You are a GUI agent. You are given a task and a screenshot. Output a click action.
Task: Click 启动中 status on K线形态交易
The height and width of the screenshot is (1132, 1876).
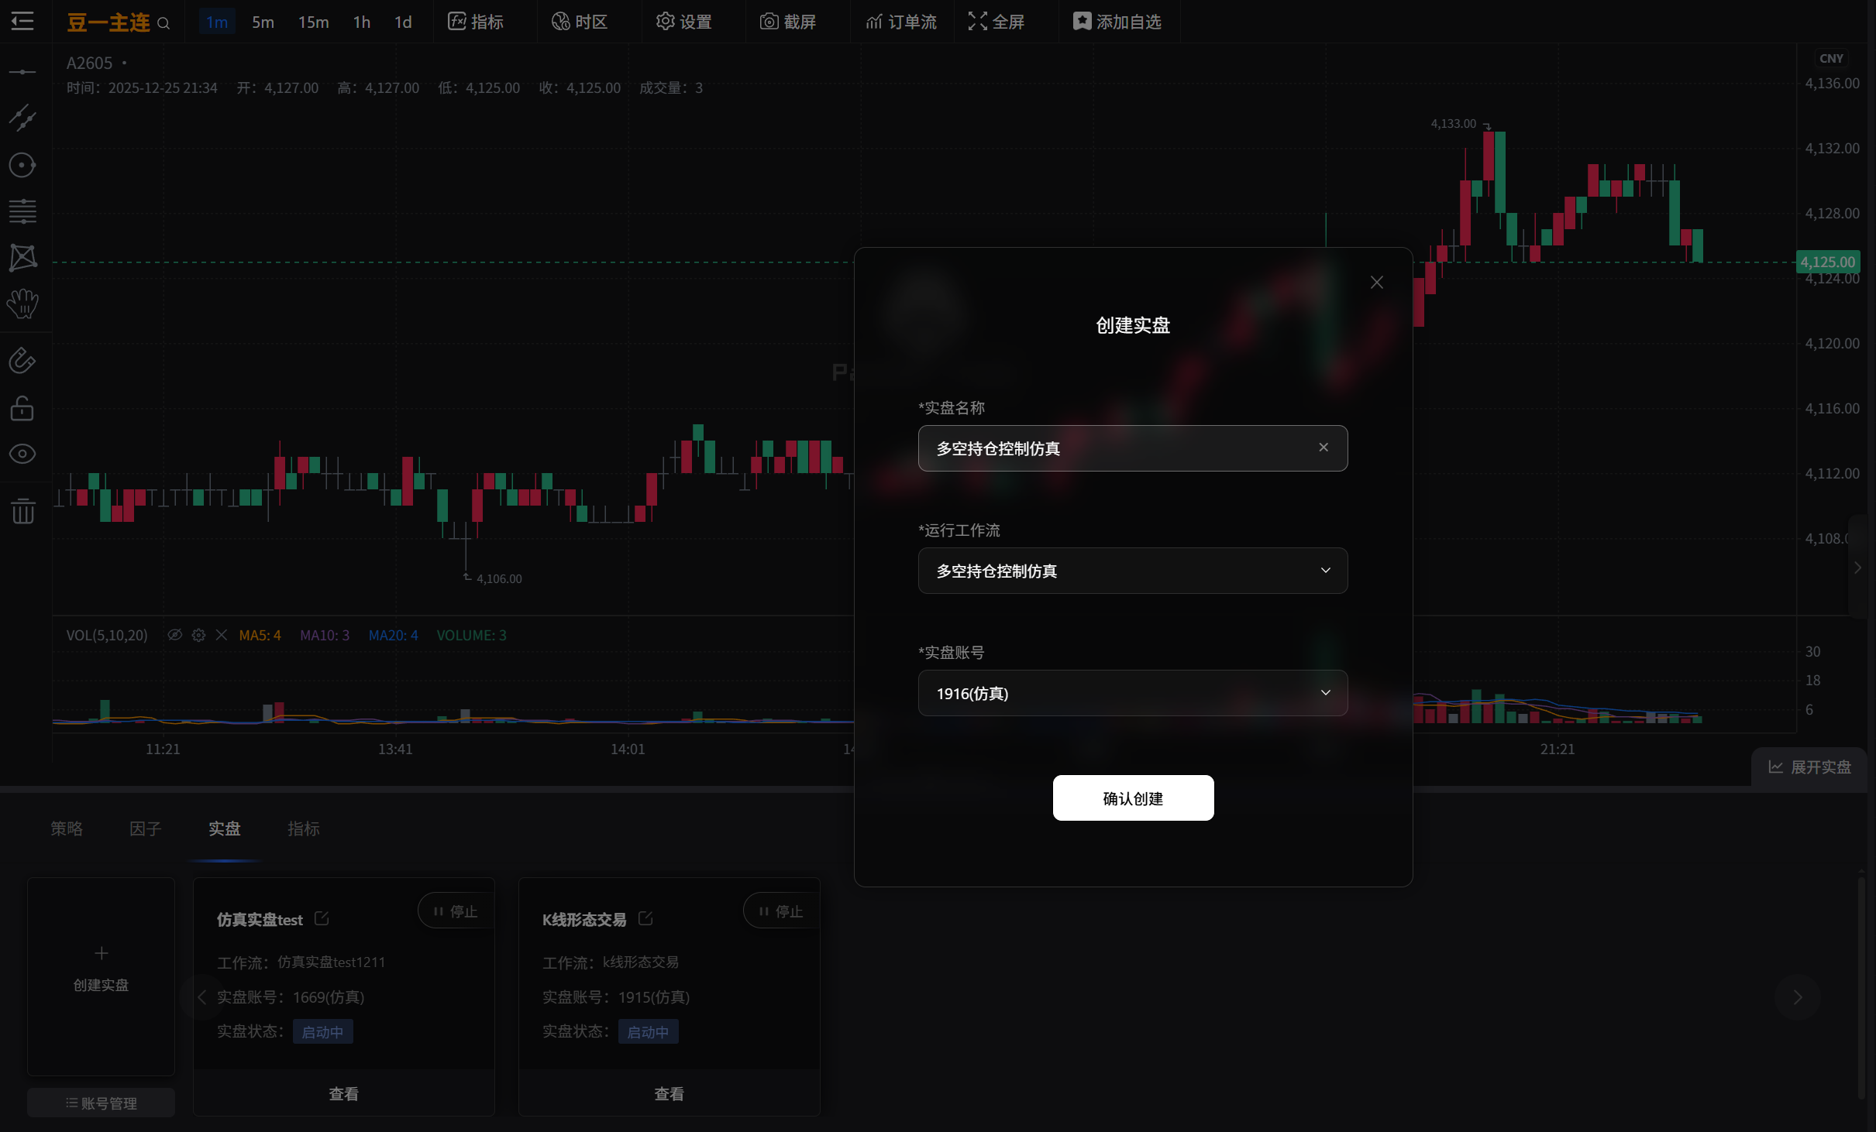pyautogui.click(x=648, y=1031)
